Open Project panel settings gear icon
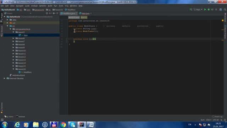The image size is (227, 128). point(54,13)
